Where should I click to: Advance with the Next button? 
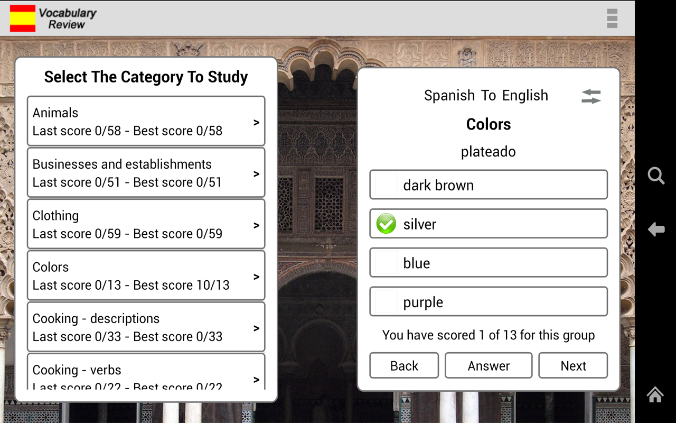click(x=572, y=365)
